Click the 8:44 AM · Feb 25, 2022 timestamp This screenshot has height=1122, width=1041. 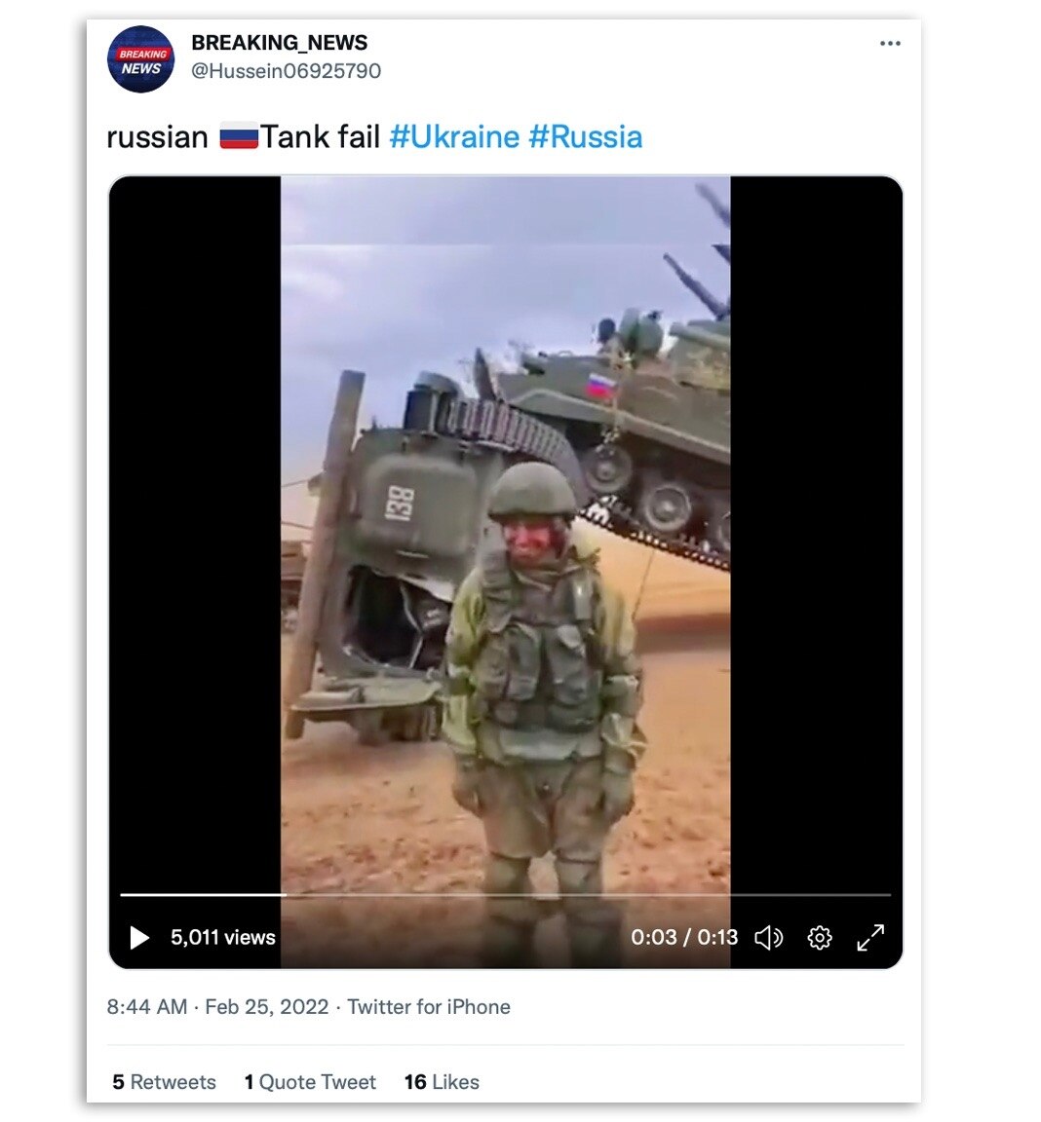pyautogui.click(x=217, y=1007)
